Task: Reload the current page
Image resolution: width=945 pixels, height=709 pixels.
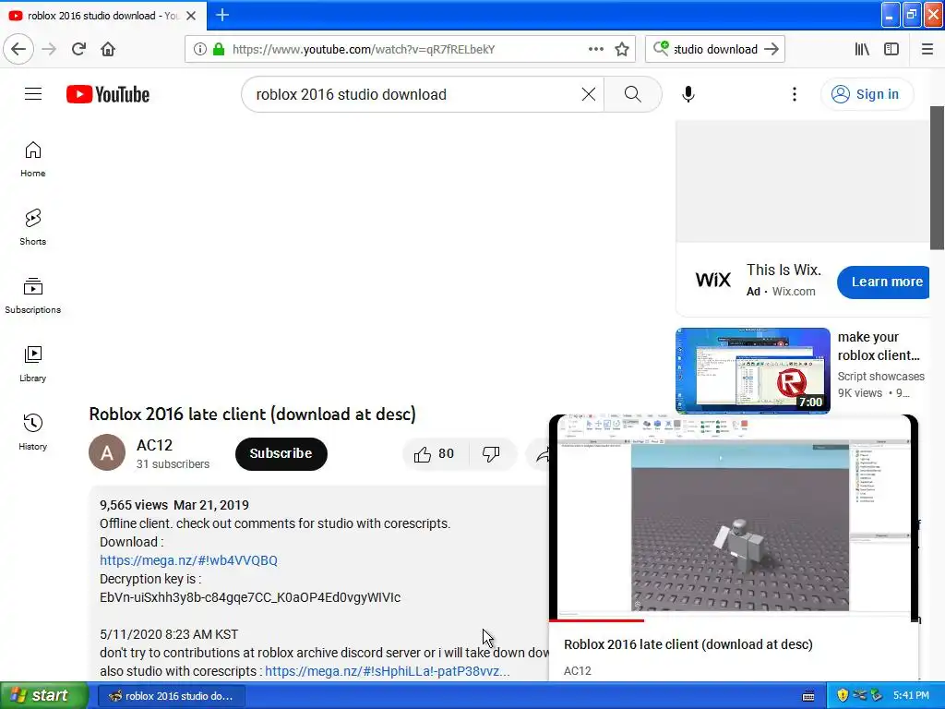Action: (x=78, y=49)
